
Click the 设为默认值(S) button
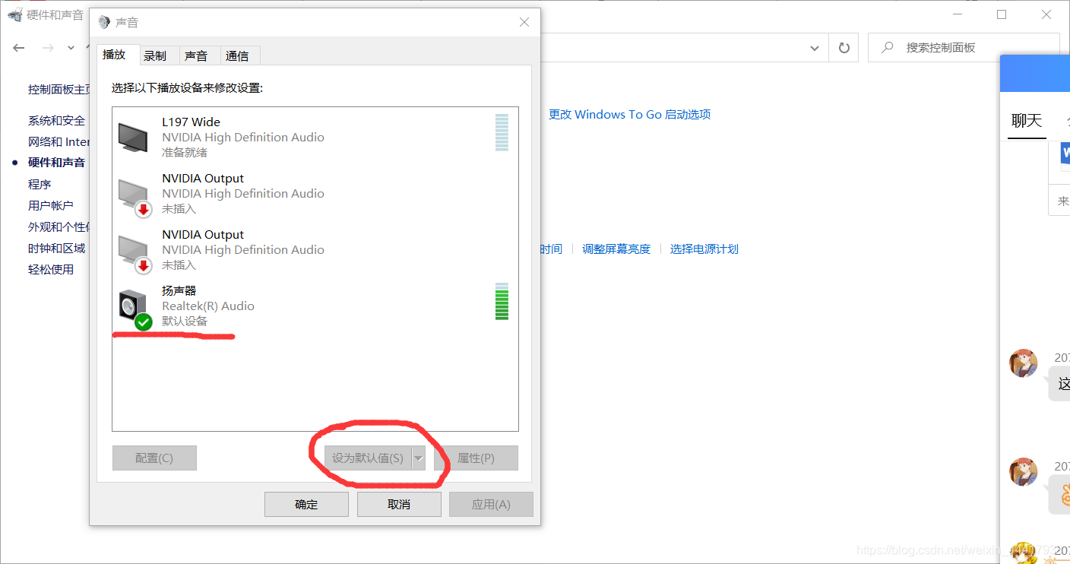tap(368, 458)
